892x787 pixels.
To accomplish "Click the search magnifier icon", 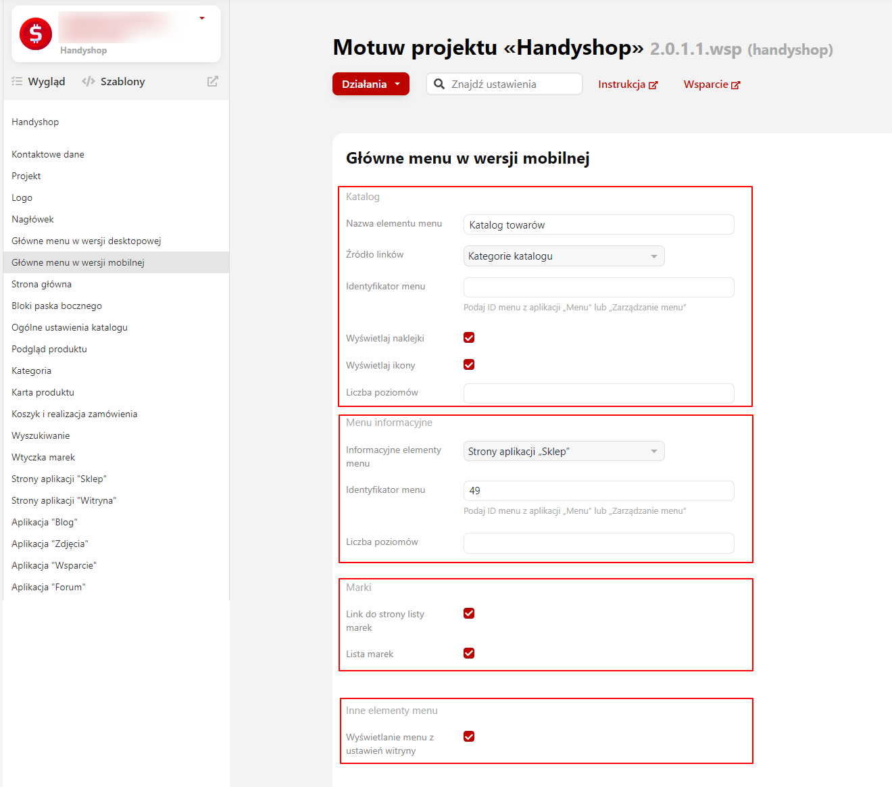I will (x=439, y=84).
